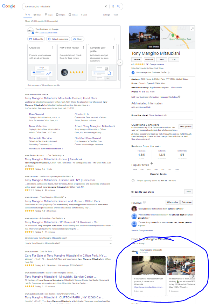Screen dimensions: 209x304
Task: Expand hours dropdown next to Opens 8:30AM
Action: [166, 83]
